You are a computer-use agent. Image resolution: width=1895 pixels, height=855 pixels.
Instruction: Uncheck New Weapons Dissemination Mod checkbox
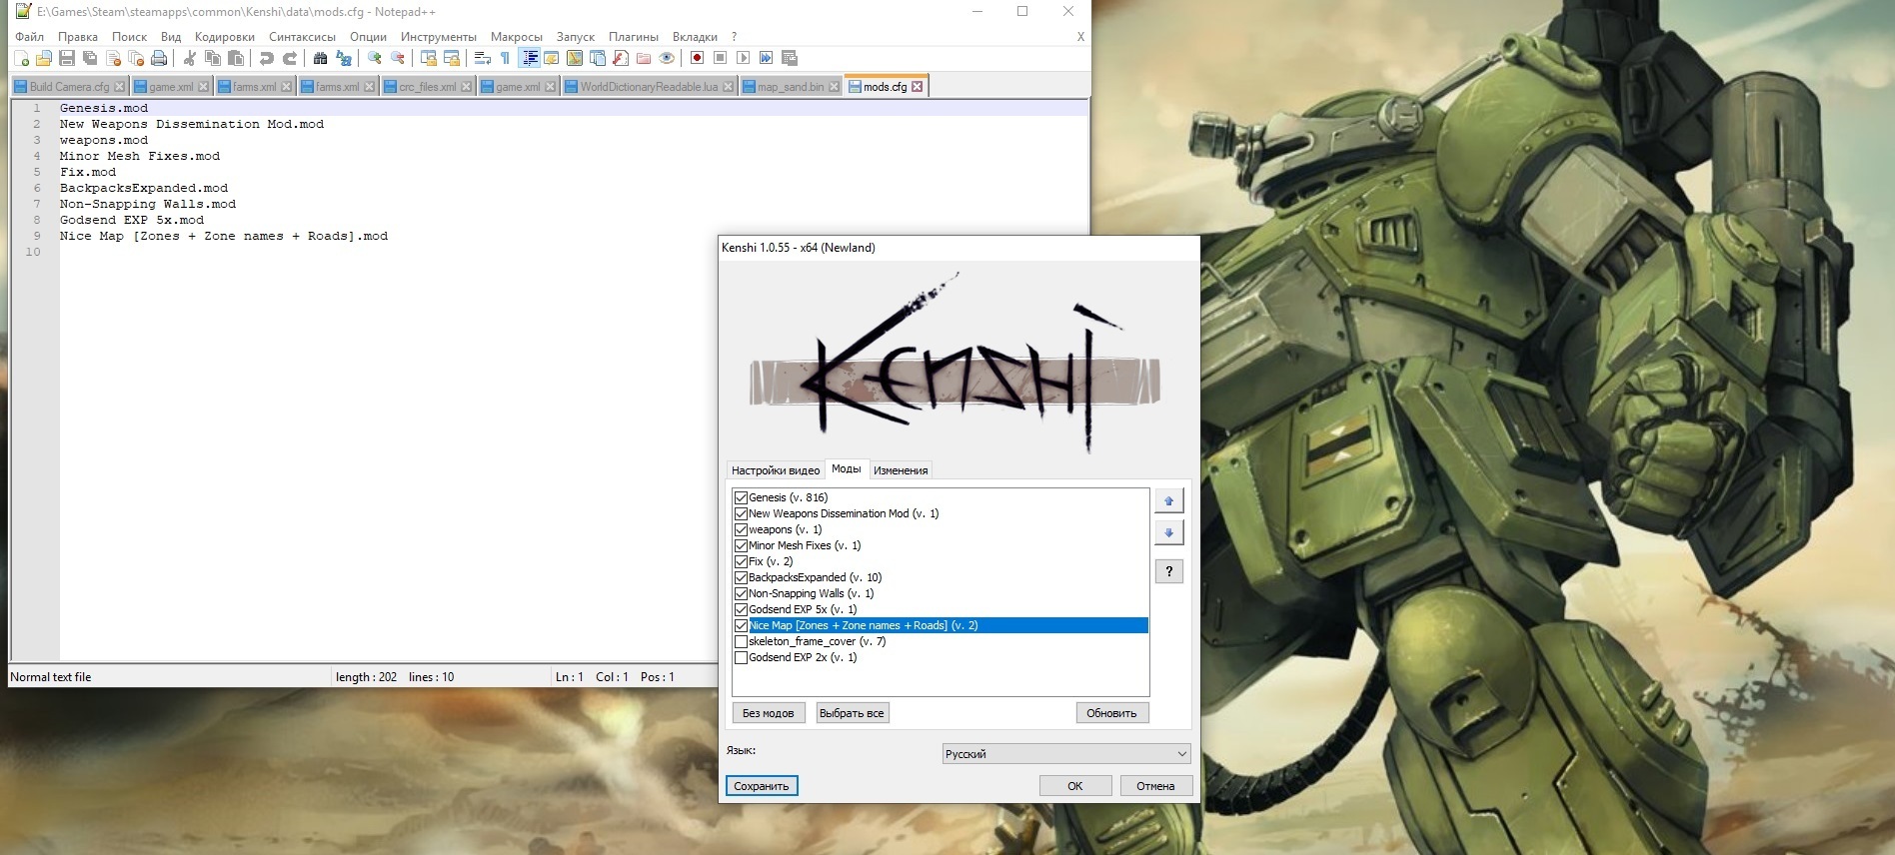click(741, 513)
